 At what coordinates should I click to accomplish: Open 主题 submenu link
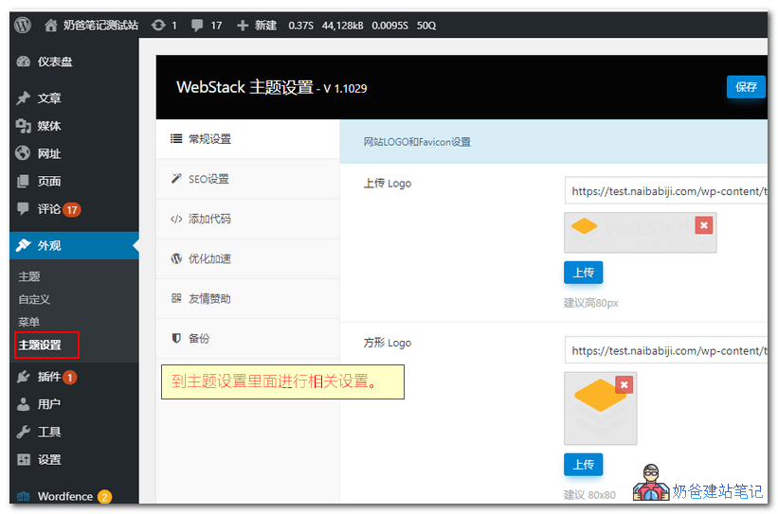(29, 276)
